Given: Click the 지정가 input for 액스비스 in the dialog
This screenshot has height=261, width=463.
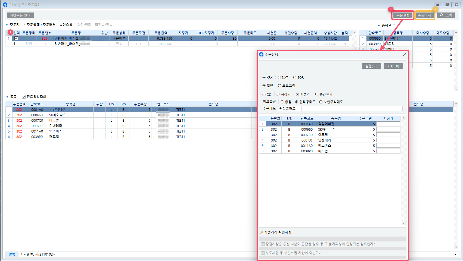Looking at the screenshot, I should click(x=388, y=146).
